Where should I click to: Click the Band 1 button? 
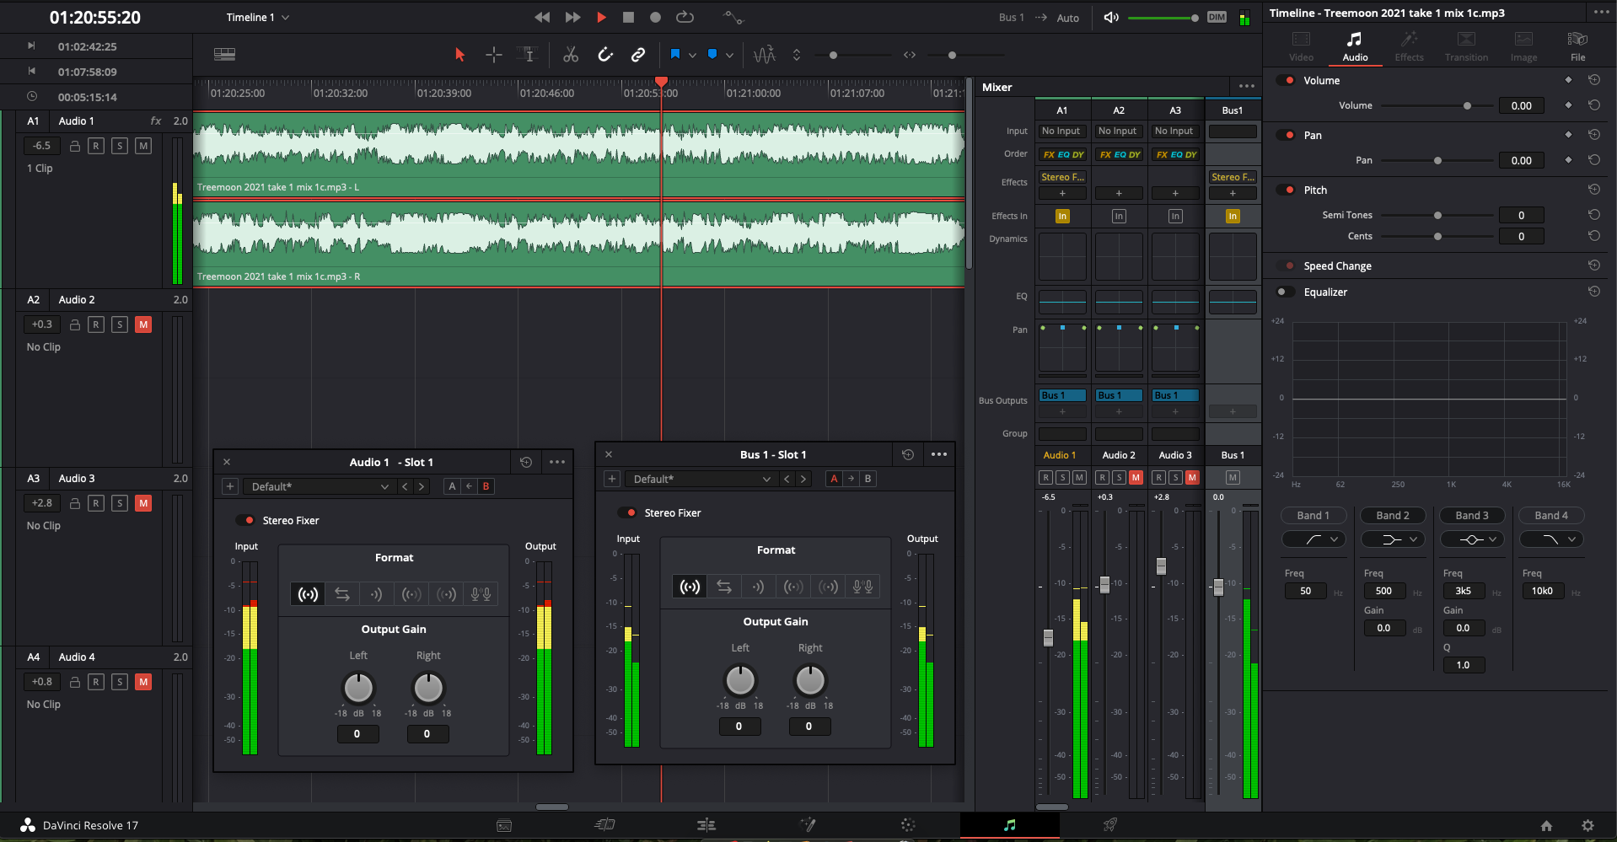(1313, 515)
